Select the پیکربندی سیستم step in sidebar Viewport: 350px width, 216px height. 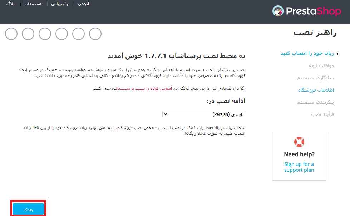tap(315, 102)
